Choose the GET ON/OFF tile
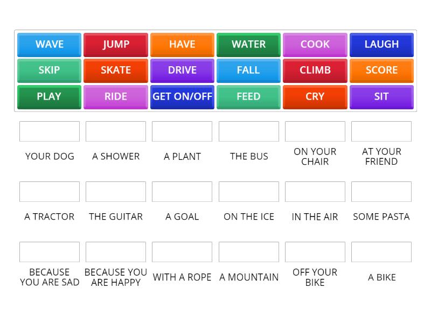This screenshot has width=431, height=323. coord(182,97)
